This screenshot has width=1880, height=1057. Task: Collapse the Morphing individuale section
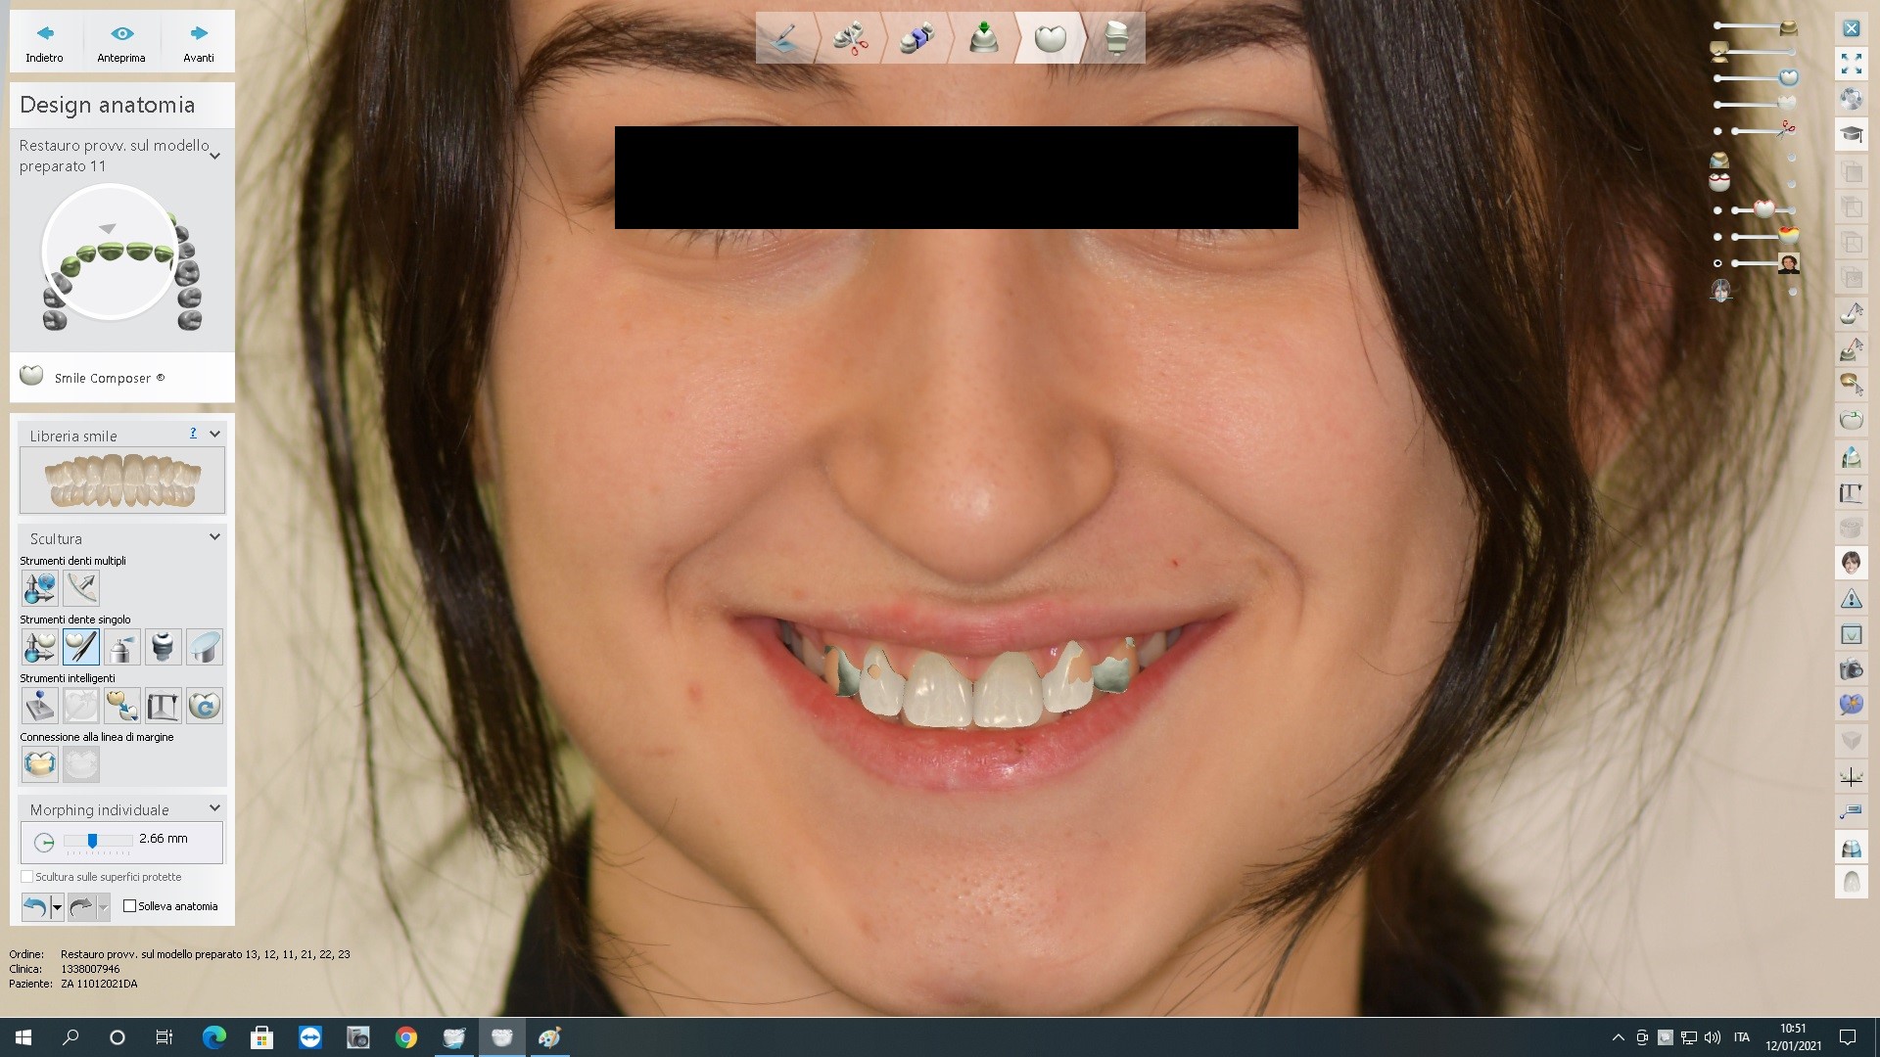(x=214, y=807)
